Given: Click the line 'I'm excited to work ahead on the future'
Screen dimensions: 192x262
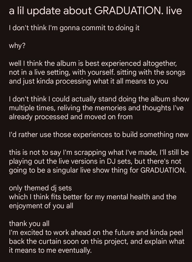Looking at the screenshot, I should click(x=96, y=233).
